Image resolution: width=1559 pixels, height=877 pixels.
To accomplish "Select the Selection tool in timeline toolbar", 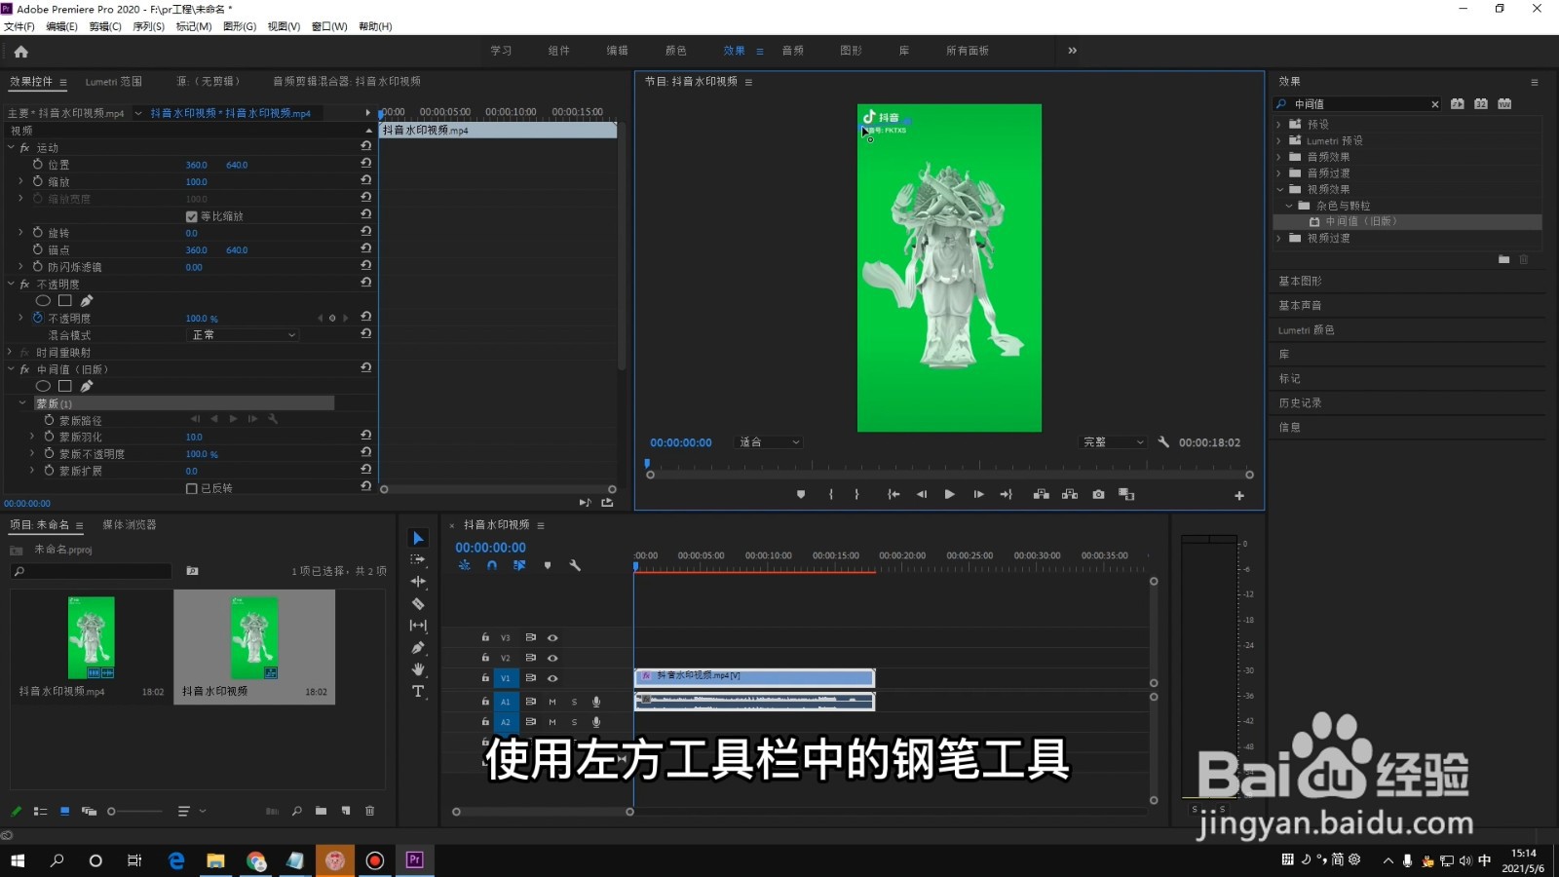I will click(x=418, y=538).
